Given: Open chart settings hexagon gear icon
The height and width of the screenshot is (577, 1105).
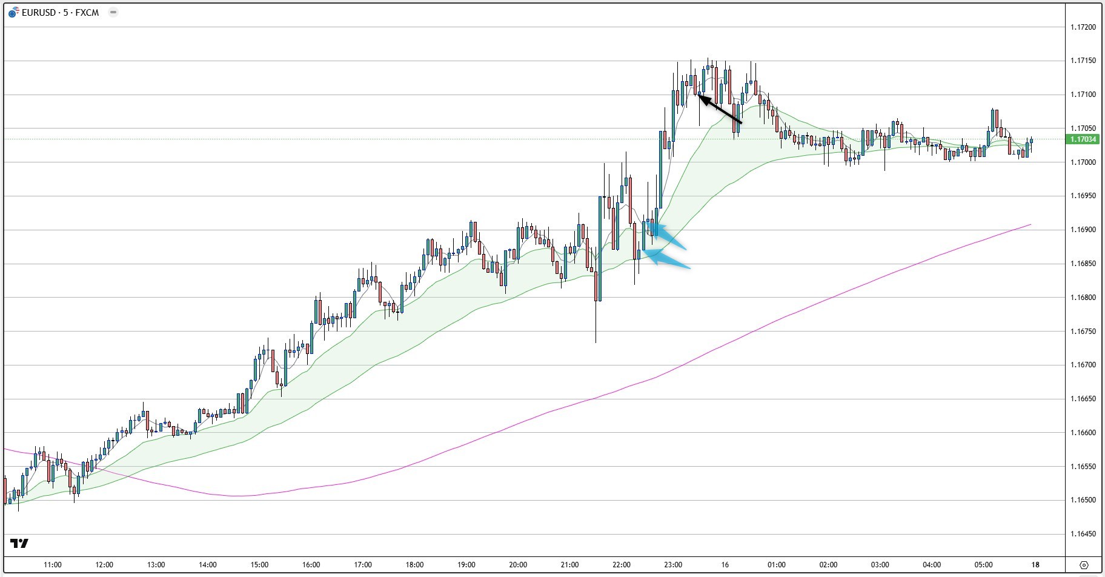Looking at the screenshot, I should coord(1084,565).
